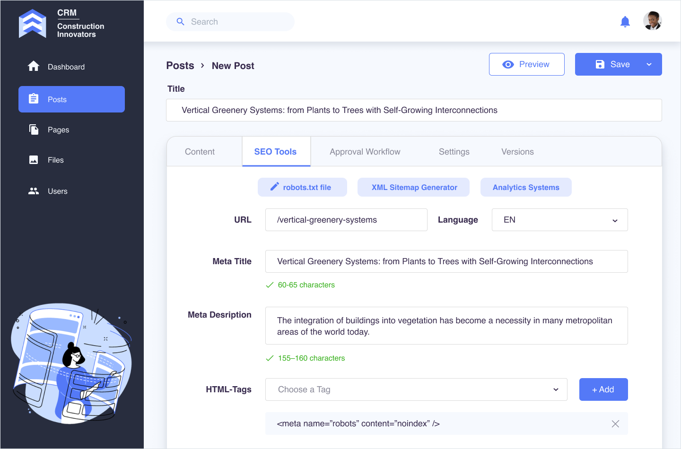
Task: Navigate to Users in the sidebar
Action: click(57, 191)
